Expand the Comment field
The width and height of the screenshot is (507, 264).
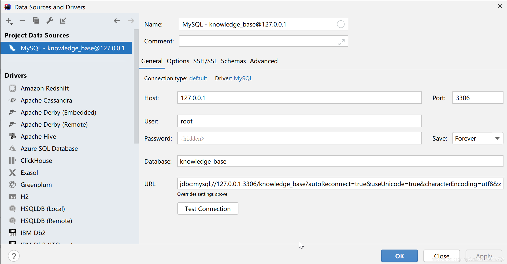tap(341, 42)
